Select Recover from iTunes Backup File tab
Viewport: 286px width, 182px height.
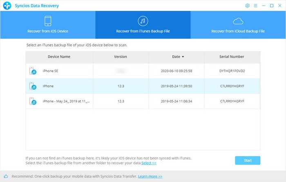tap(143, 25)
